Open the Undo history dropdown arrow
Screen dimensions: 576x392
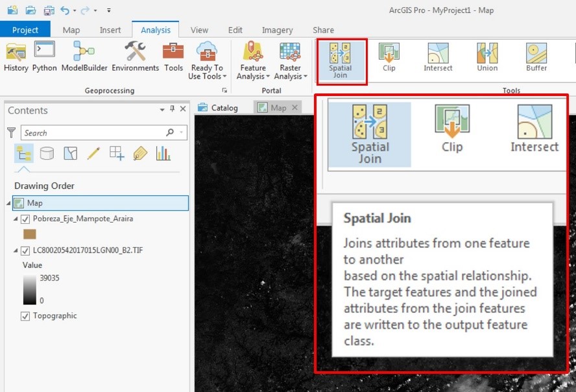75,10
